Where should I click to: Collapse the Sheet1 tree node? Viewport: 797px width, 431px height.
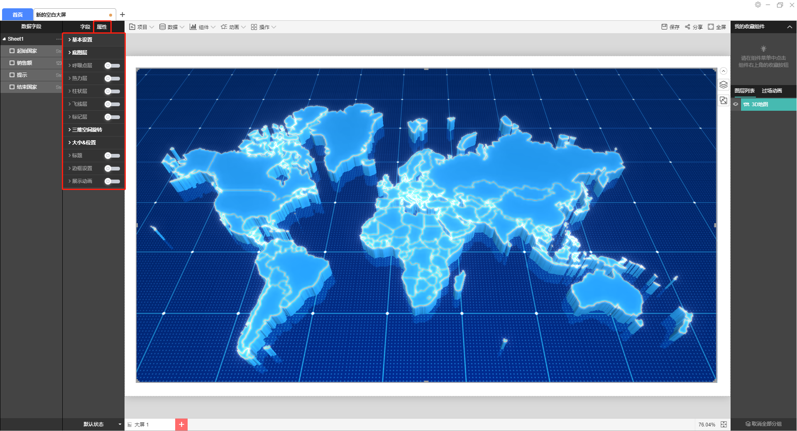(4, 39)
